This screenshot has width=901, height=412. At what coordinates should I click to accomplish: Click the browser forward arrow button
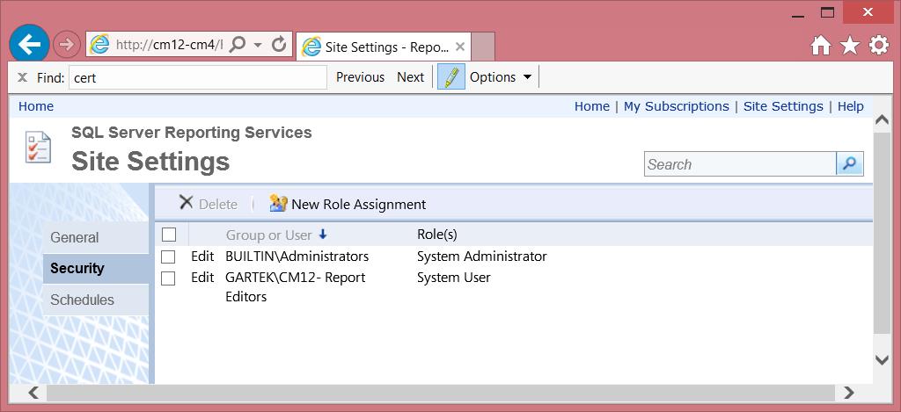pyautogui.click(x=67, y=45)
